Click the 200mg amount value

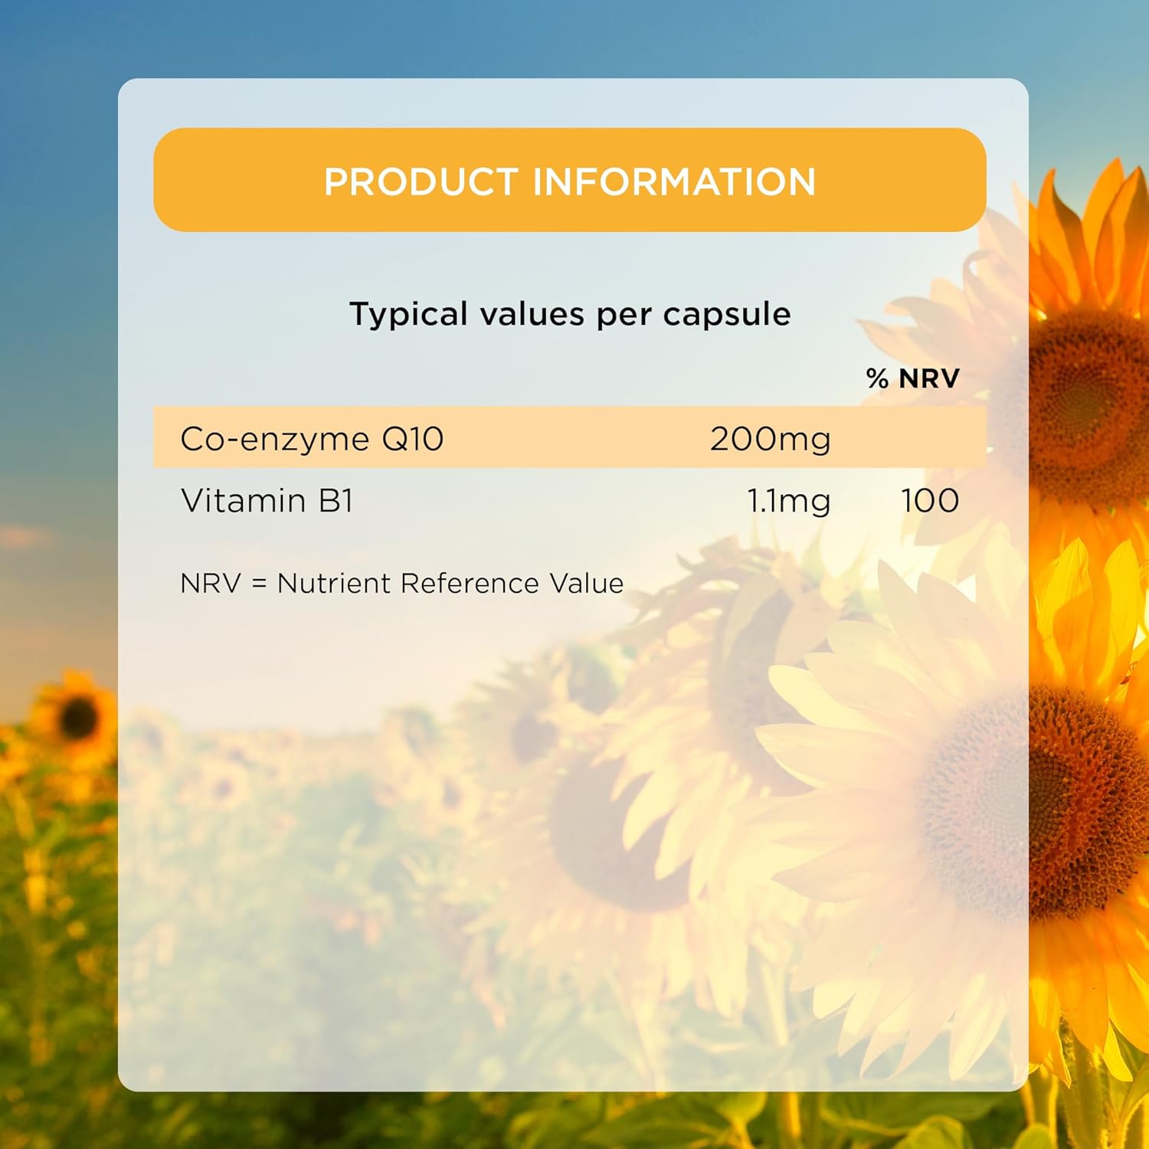tap(770, 439)
